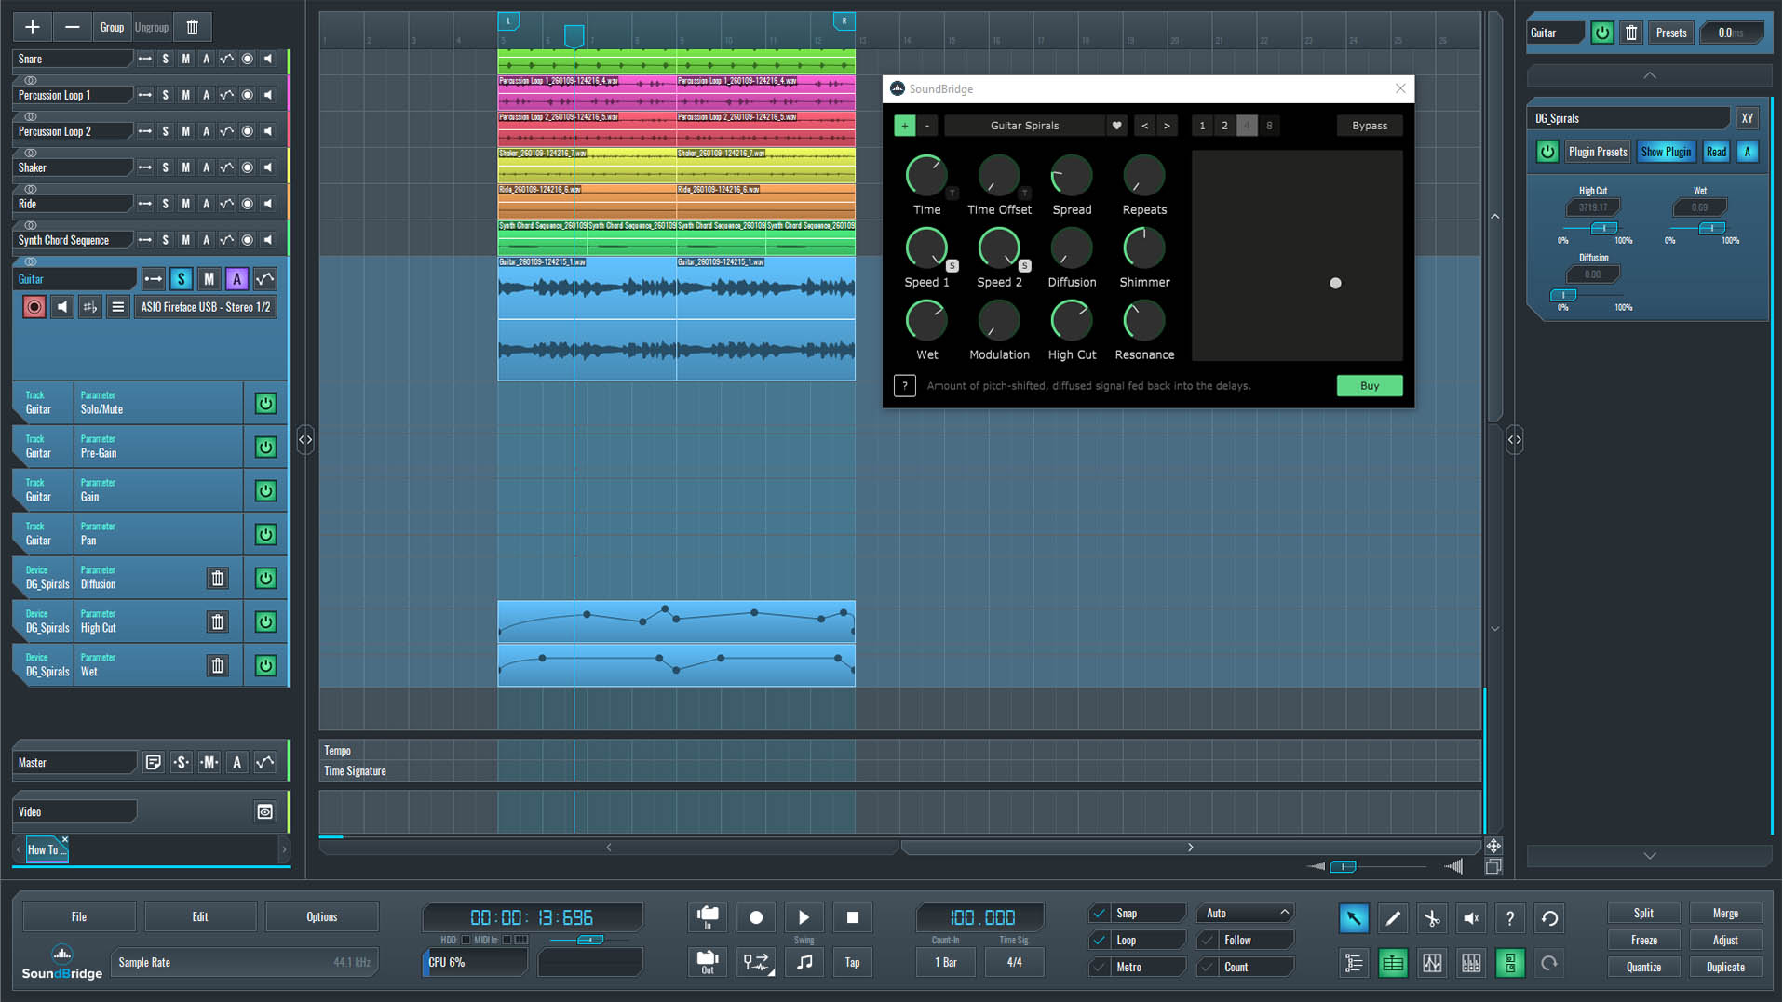Delete the DG_Spirals Diffusion automation lane
Viewport: 1783px width, 1002px height.
(218, 579)
